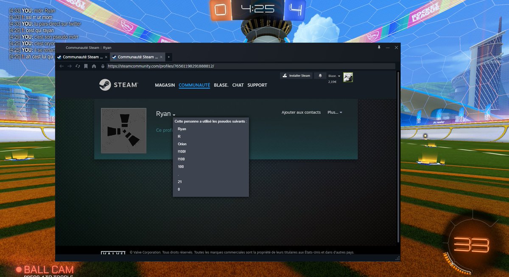The width and height of the screenshot is (509, 277).
Task: Click the 2,19€ wallet balance
Action: [x=332, y=81]
